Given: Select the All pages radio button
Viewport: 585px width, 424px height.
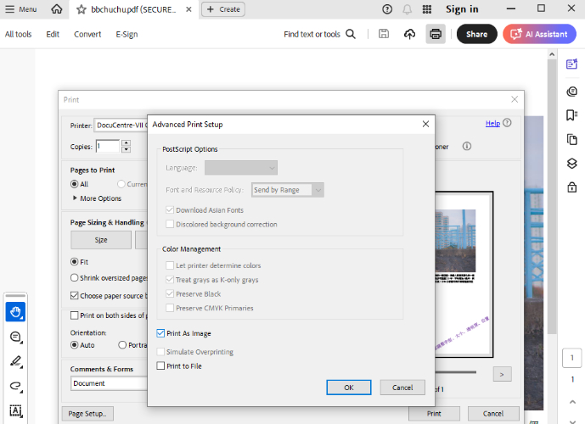Looking at the screenshot, I should (74, 184).
